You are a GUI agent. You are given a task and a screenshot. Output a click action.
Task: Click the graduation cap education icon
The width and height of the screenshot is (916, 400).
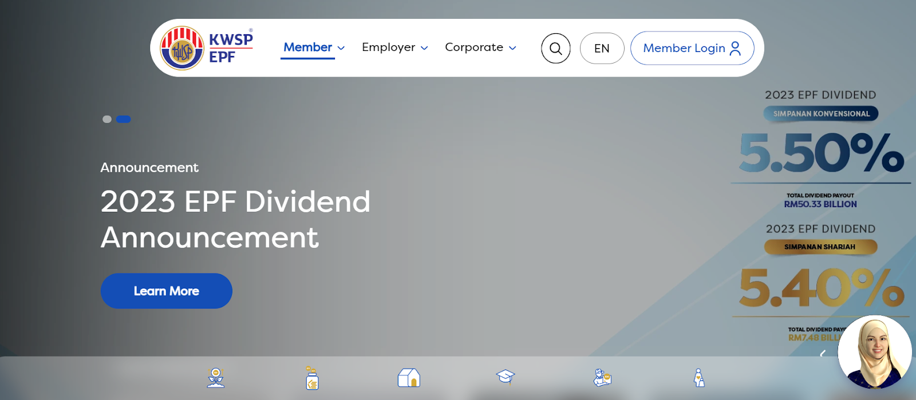(506, 377)
